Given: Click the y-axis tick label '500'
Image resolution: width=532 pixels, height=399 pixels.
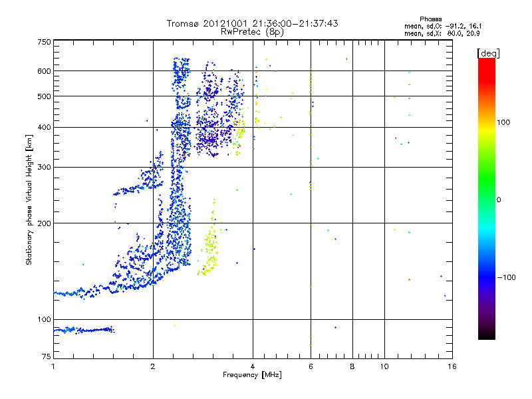Looking at the screenshot, I should pos(44,96).
